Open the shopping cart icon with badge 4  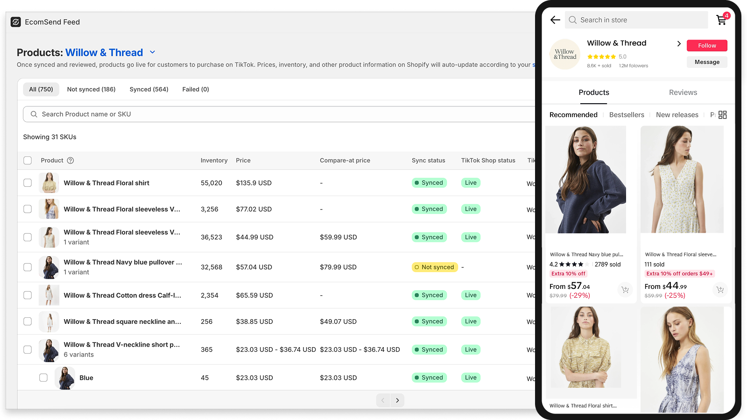[722, 20]
